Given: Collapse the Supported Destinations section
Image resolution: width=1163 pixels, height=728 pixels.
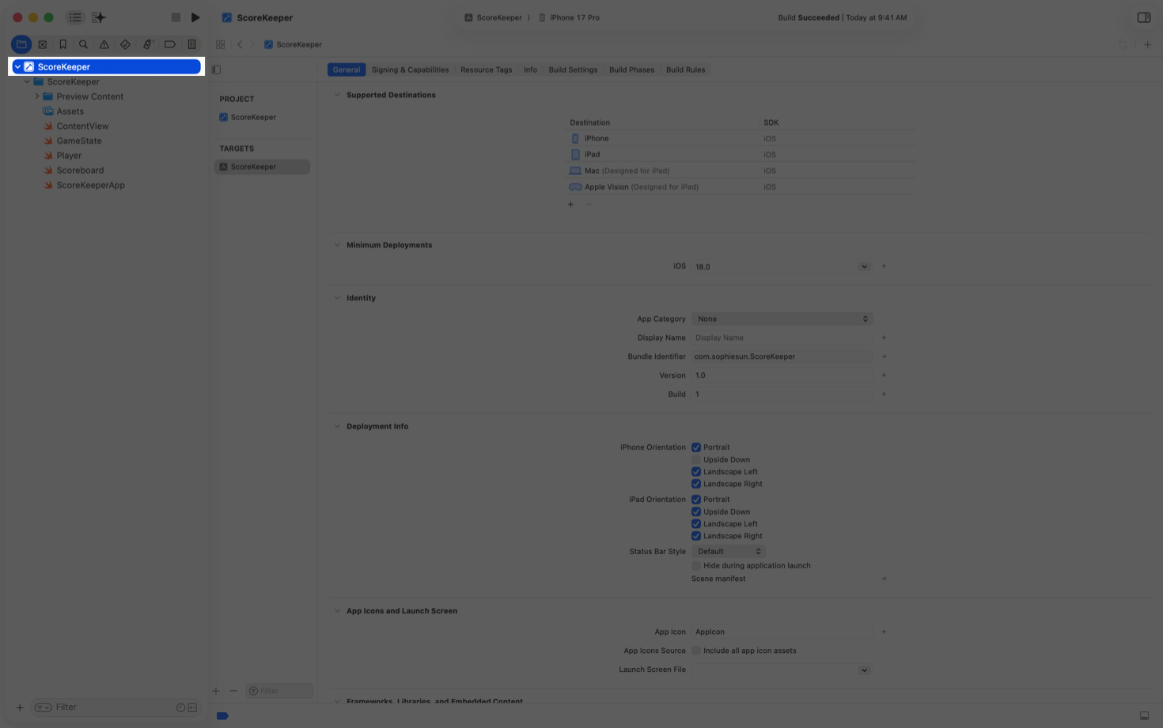Looking at the screenshot, I should click(x=337, y=95).
